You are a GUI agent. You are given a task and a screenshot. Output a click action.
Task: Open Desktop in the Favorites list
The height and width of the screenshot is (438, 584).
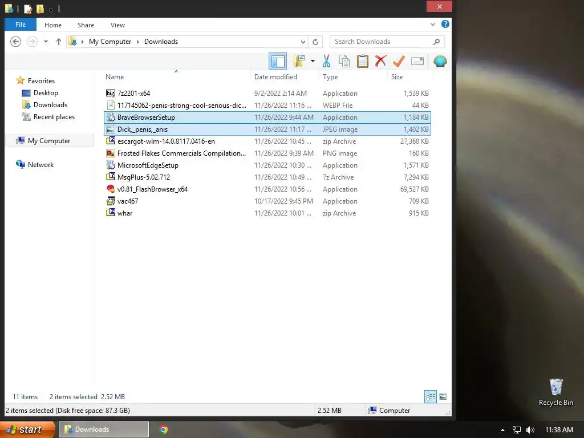coord(40,93)
